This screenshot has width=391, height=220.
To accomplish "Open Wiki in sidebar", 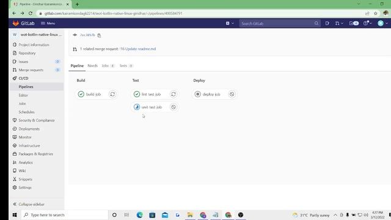I will click(x=22, y=171).
